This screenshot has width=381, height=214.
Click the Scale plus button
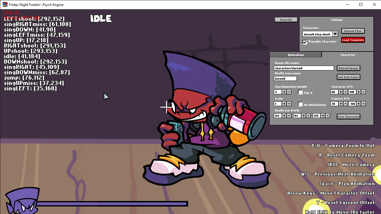tap(284, 104)
